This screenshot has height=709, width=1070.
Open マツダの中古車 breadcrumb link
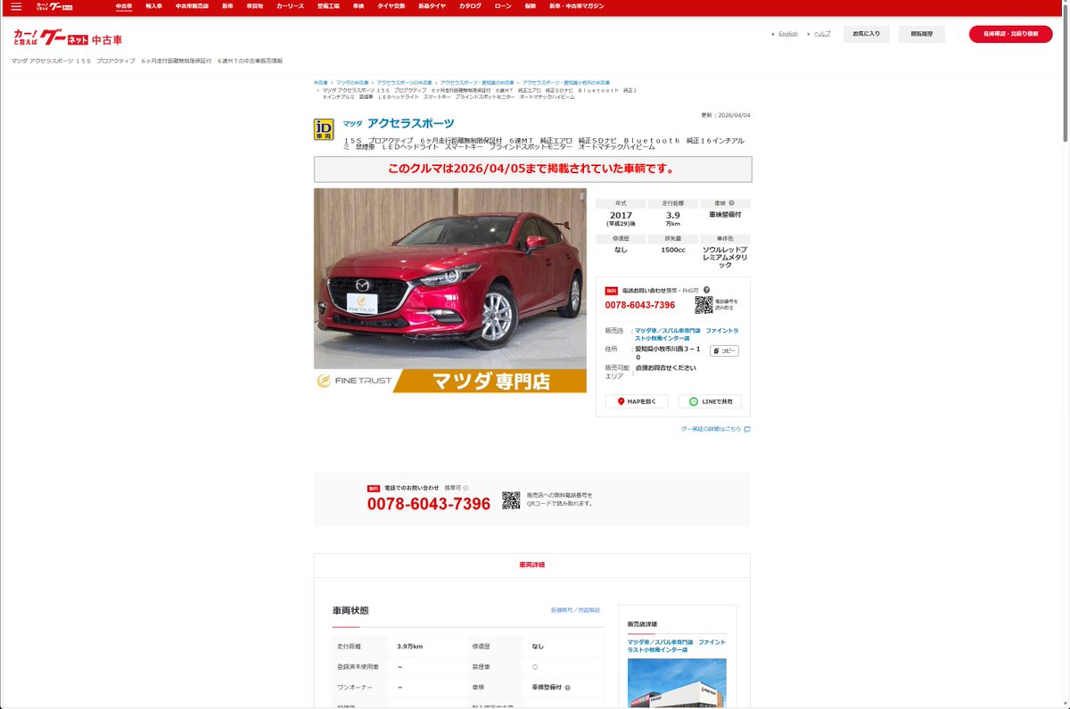[352, 82]
